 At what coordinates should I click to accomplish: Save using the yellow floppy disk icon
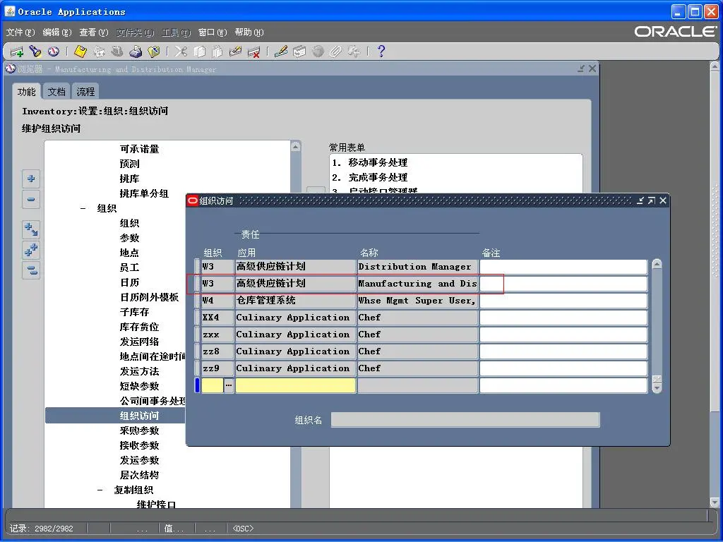pyautogui.click(x=80, y=52)
